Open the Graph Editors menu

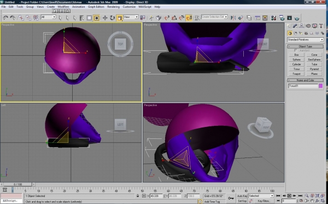pyautogui.click(x=96, y=7)
